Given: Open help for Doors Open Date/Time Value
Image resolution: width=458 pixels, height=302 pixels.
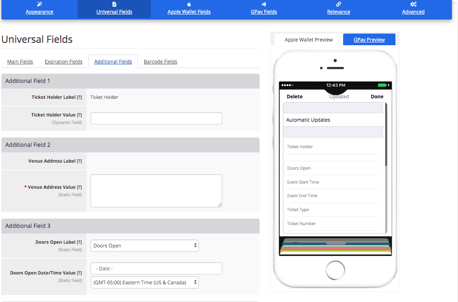Looking at the screenshot, I should coord(79,273).
